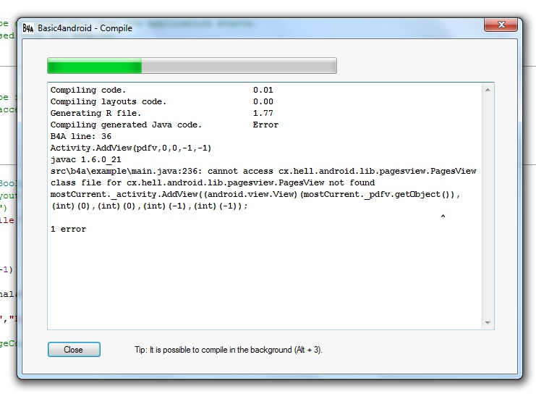Click the 1.77 timing value
This screenshot has height=399, width=536.
coord(263,113)
